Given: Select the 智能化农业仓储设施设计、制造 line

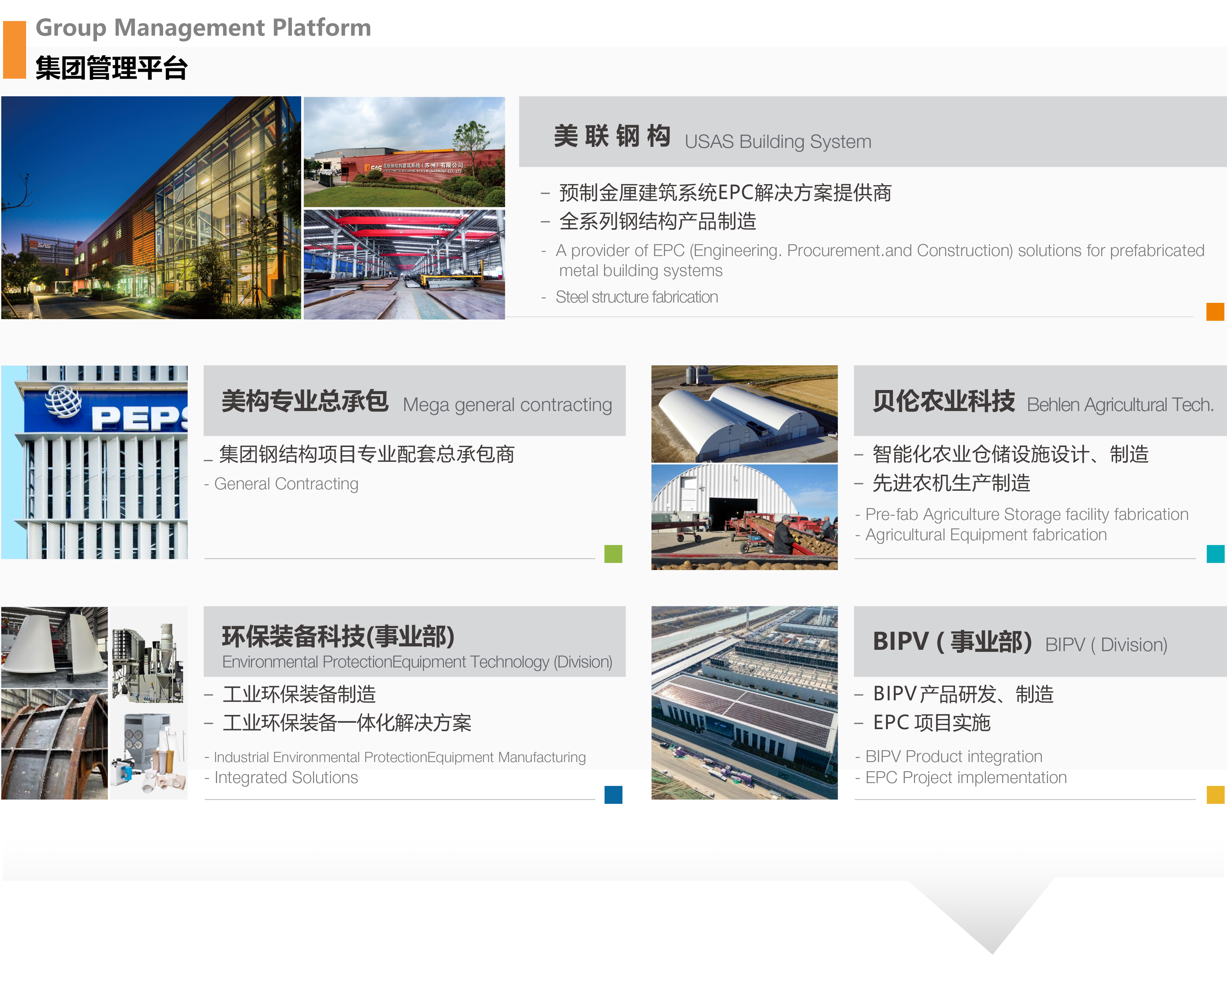Looking at the screenshot, I should (x=1011, y=454).
